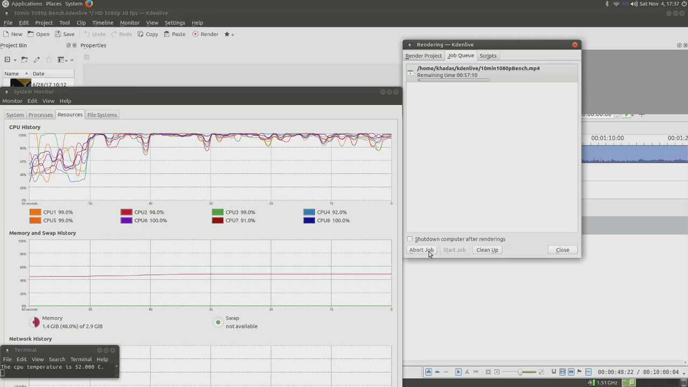
Task: Open the Timeline menu in Kdenlive
Action: [102, 23]
